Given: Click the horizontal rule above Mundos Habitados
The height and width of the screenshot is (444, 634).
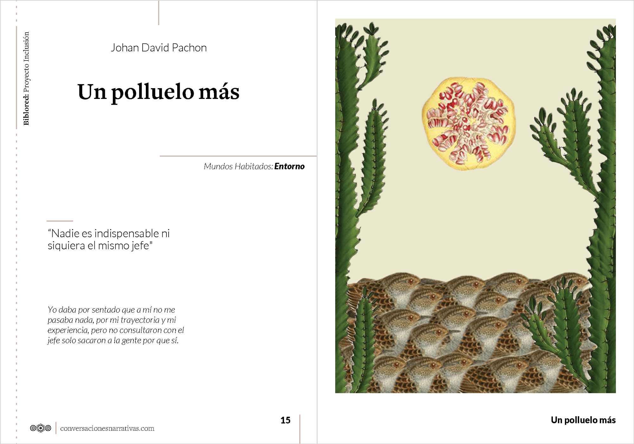Looking at the screenshot, I should 238,156.
